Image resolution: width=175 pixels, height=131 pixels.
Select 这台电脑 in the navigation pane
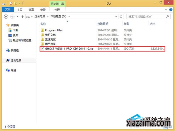click(16, 61)
